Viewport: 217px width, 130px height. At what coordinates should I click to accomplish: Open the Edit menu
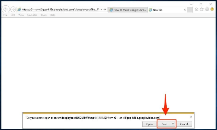pos(13,15)
